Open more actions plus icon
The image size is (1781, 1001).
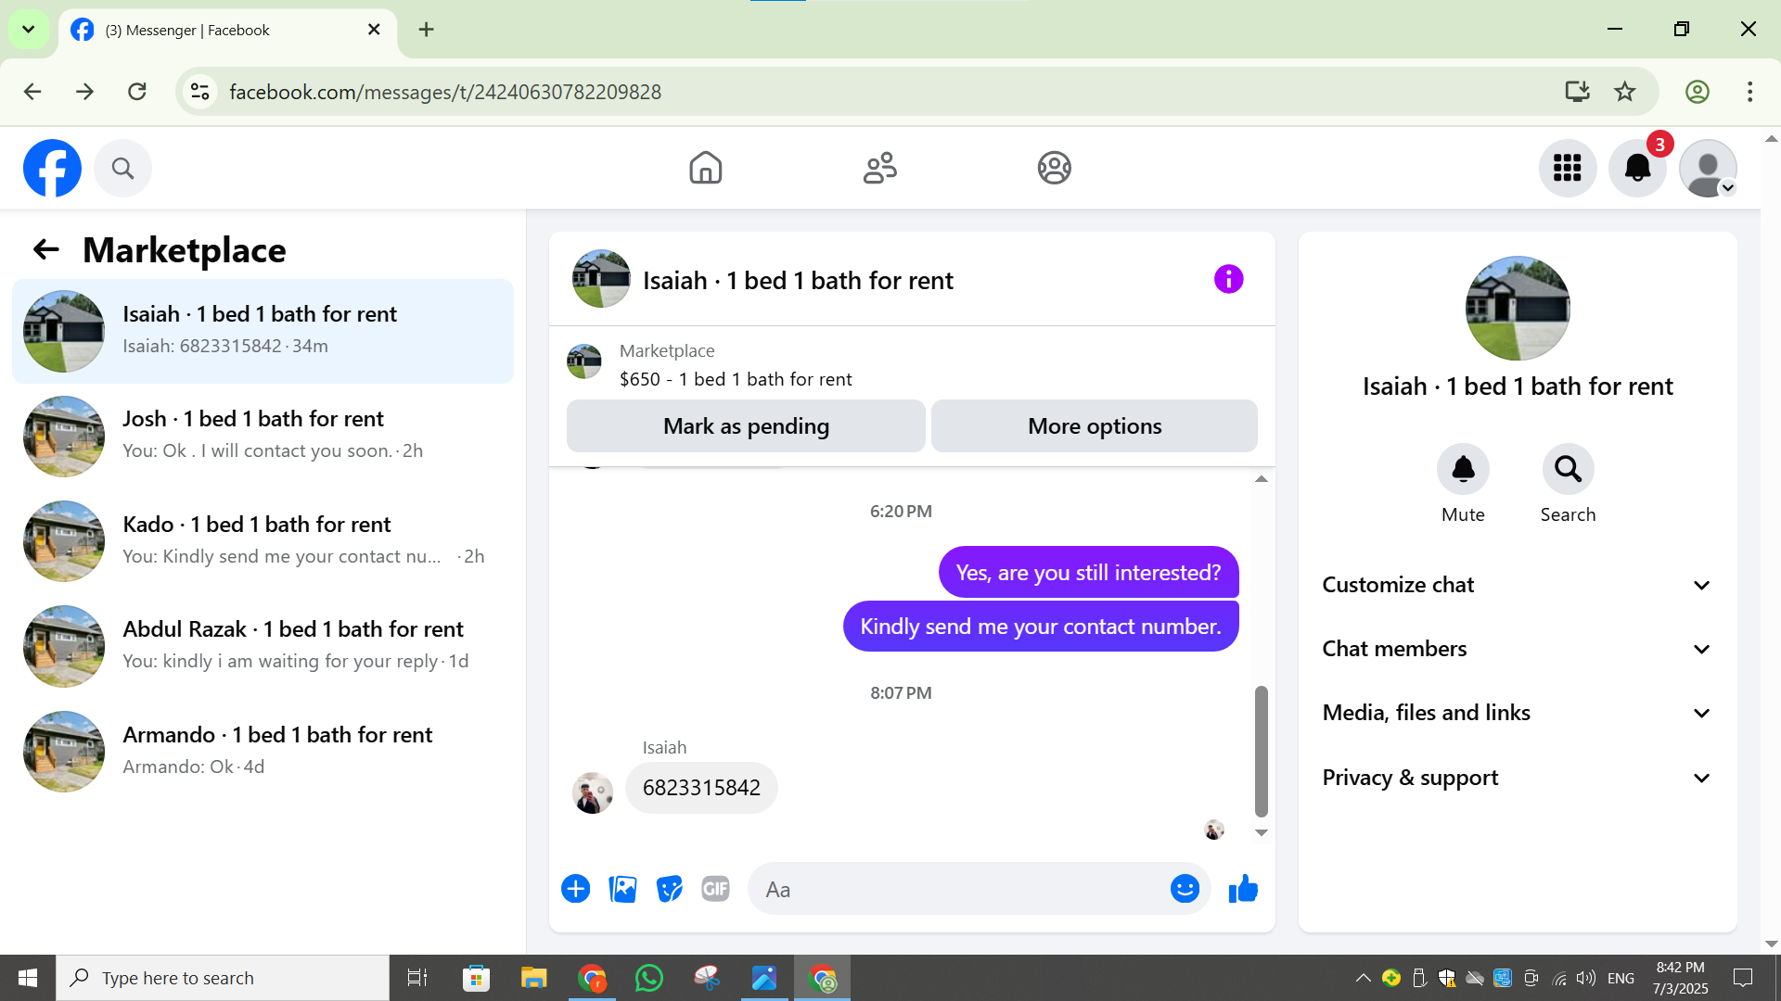(575, 889)
